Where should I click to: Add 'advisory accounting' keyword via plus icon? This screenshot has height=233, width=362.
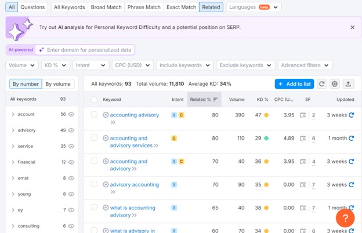tap(106, 184)
